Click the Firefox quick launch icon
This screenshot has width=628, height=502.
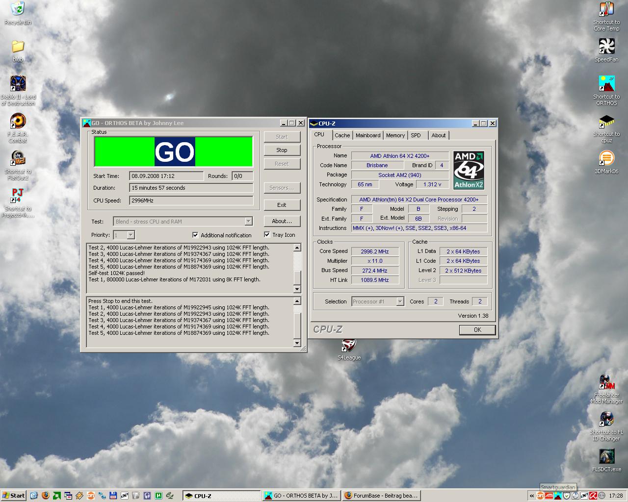(x=46, y=496)
